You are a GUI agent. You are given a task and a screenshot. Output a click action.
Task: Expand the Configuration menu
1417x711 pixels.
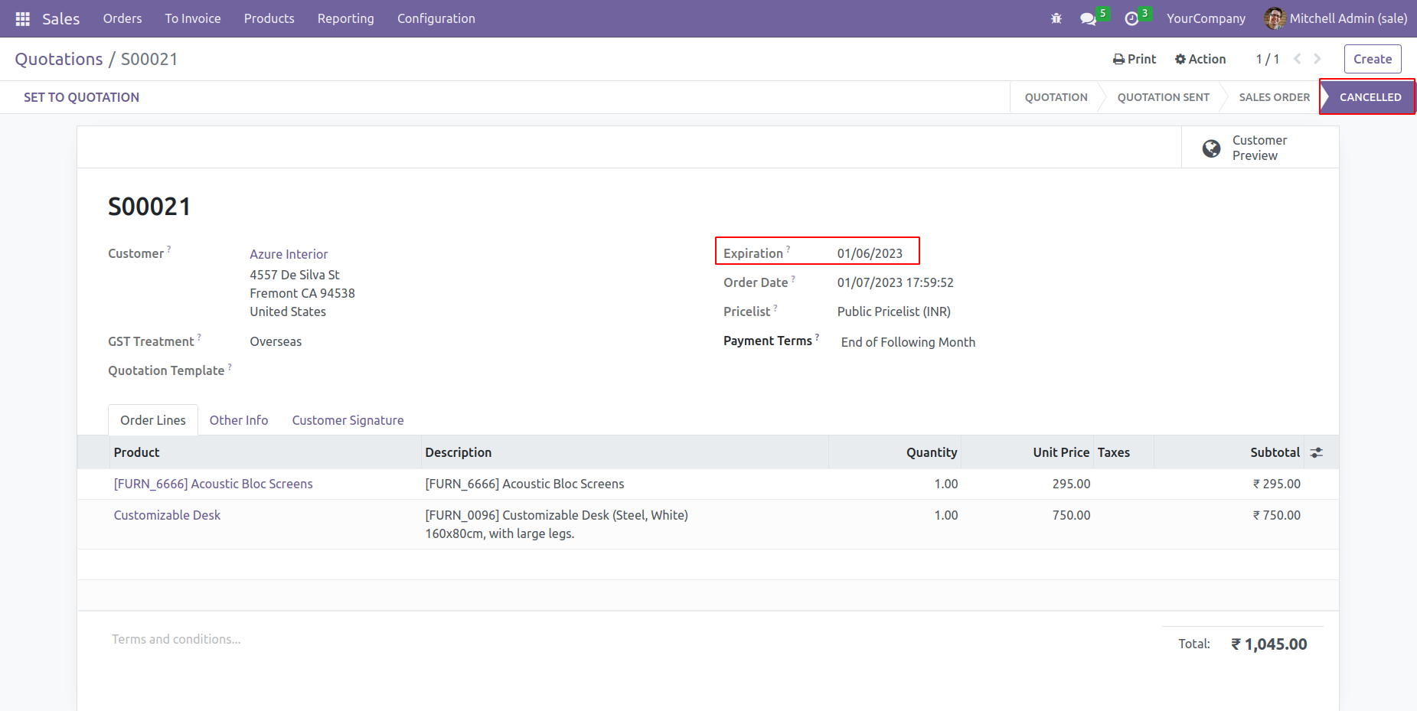point(436,18)
